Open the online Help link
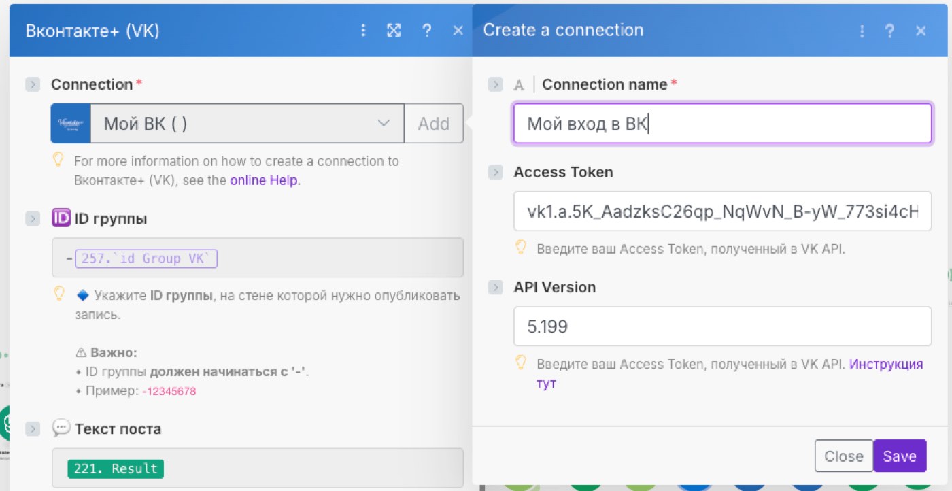This screenshot has width=952, height=491. (264, 180)
